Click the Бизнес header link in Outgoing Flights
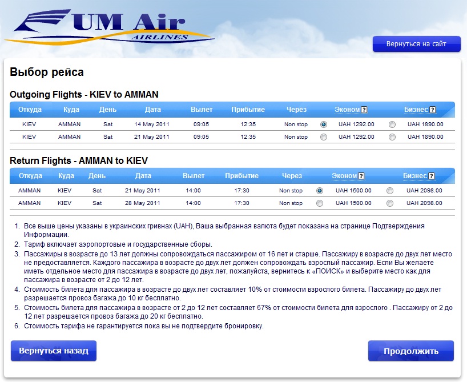 pos(416,110)
